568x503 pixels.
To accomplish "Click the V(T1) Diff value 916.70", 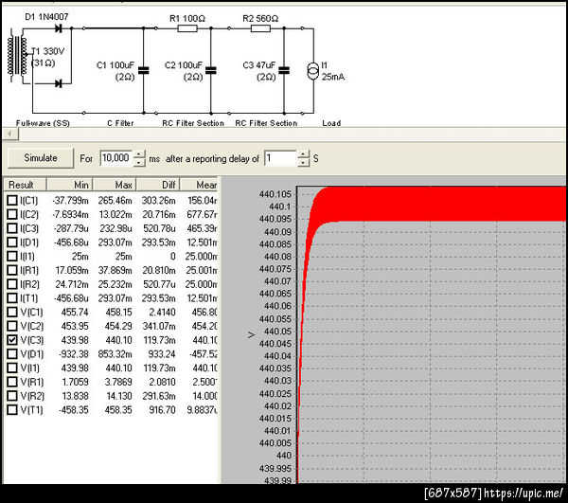I will coord(162,410).
